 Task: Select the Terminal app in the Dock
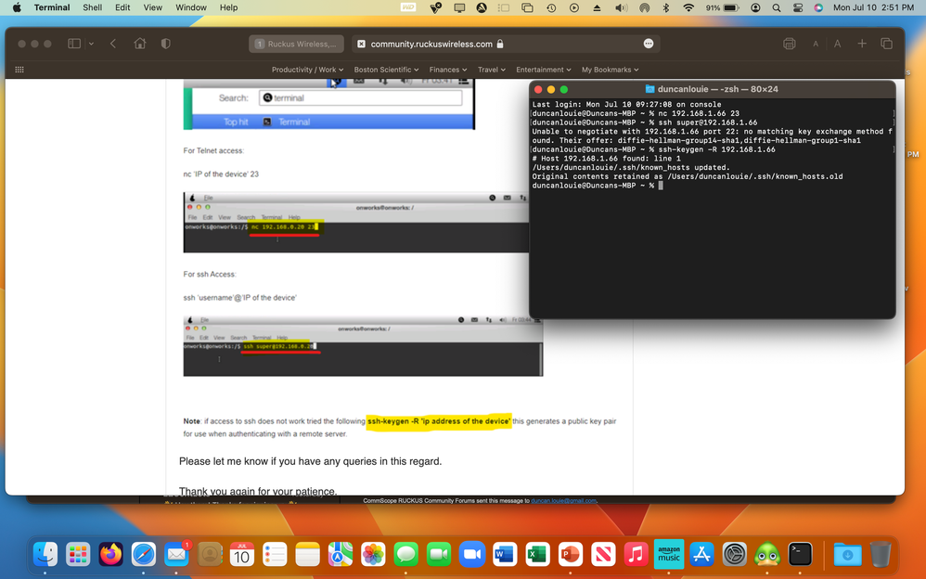[x=801, y=554]
